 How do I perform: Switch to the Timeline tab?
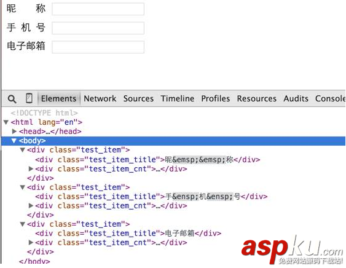[178, 98]
